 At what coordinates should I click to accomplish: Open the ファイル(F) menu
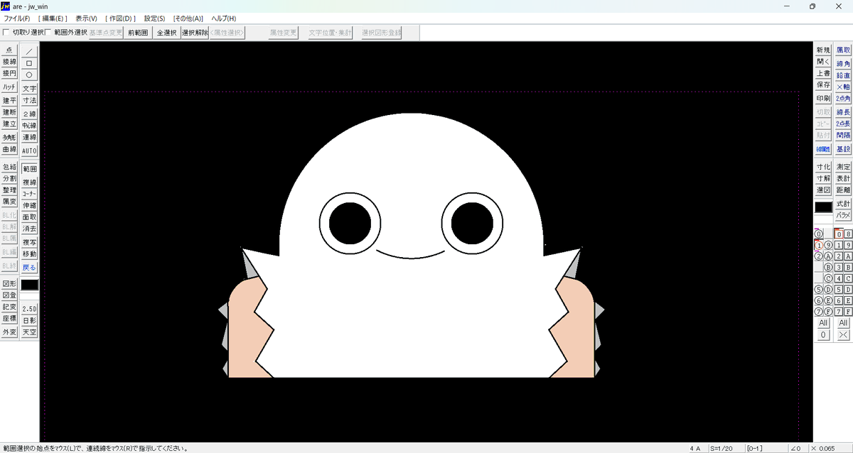(x=17, y=18)
